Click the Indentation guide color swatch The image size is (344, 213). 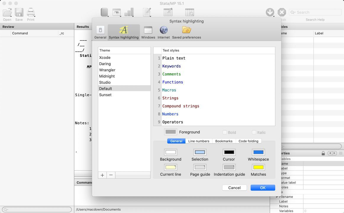[229, 167]
